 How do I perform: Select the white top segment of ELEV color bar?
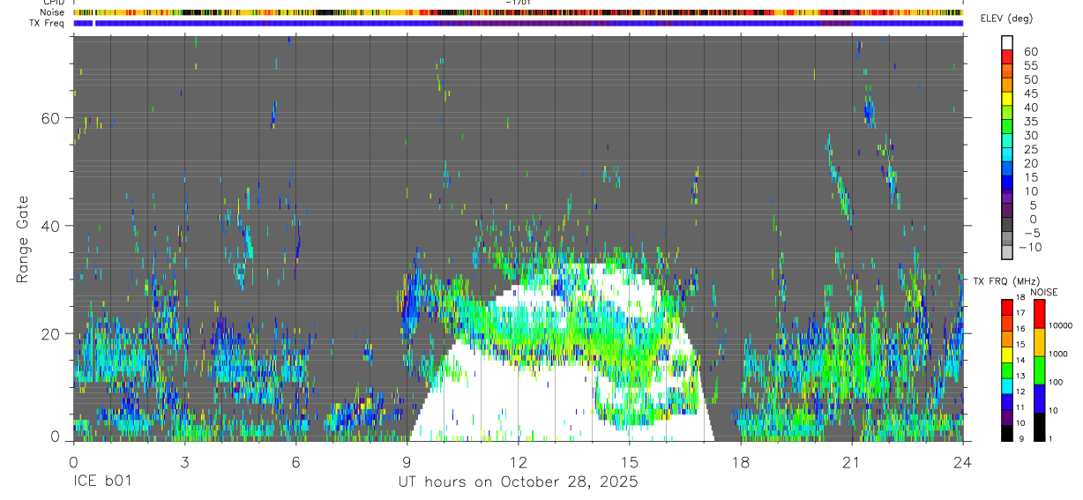[1008, 42]
